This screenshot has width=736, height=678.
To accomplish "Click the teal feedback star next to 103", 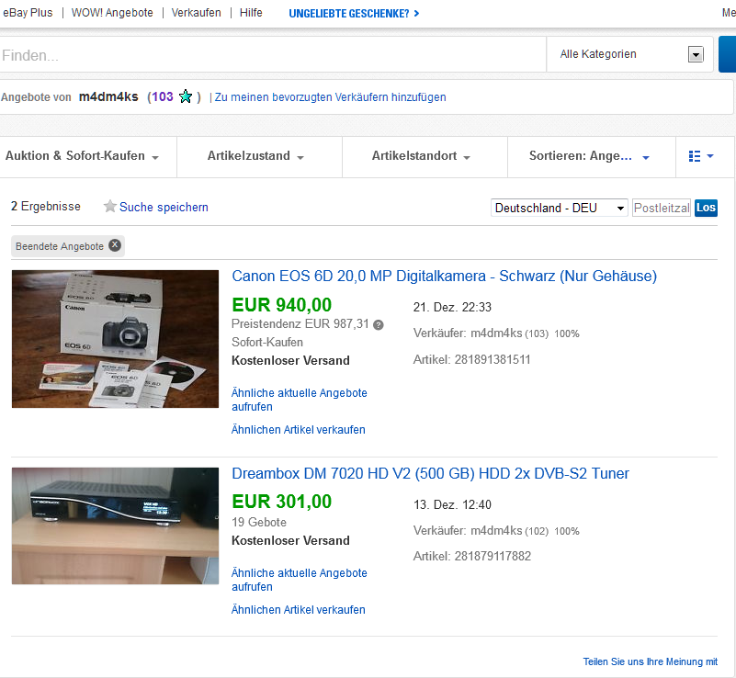I will (x=186, y=96).
